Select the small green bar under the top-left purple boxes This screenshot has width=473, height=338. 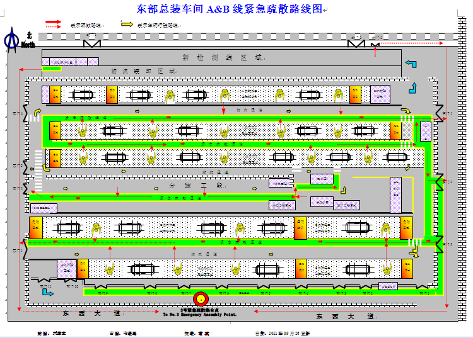click(x=52, y=69)
